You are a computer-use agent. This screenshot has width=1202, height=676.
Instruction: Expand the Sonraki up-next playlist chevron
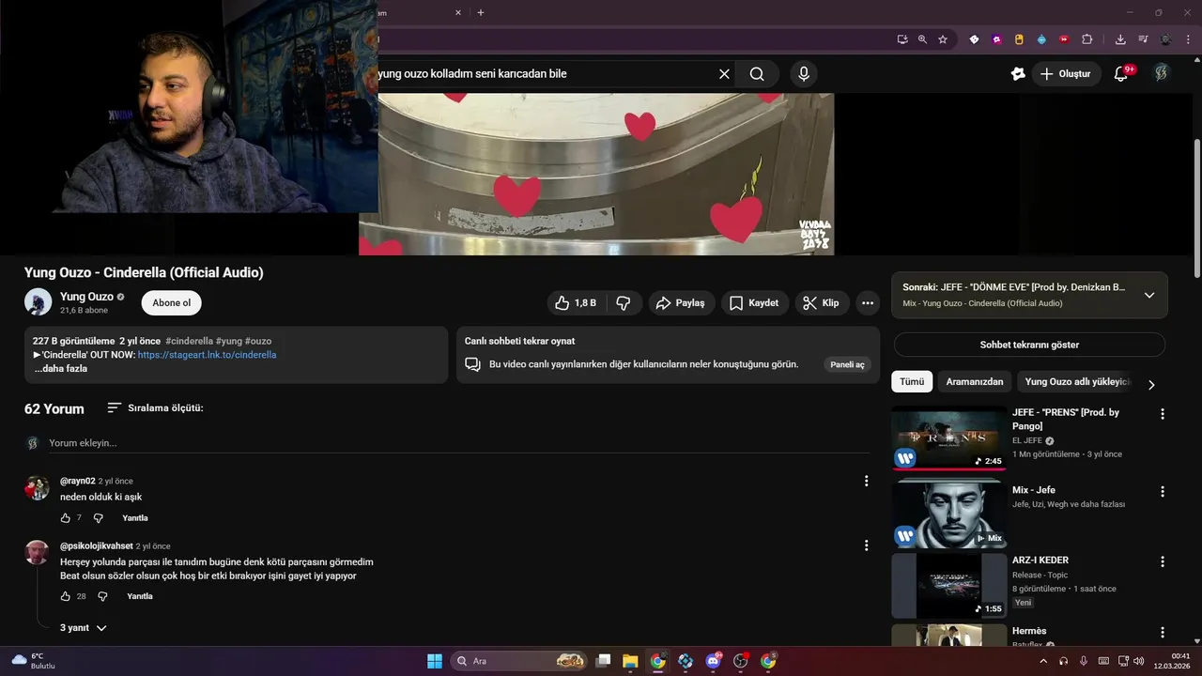(1149, 295)
